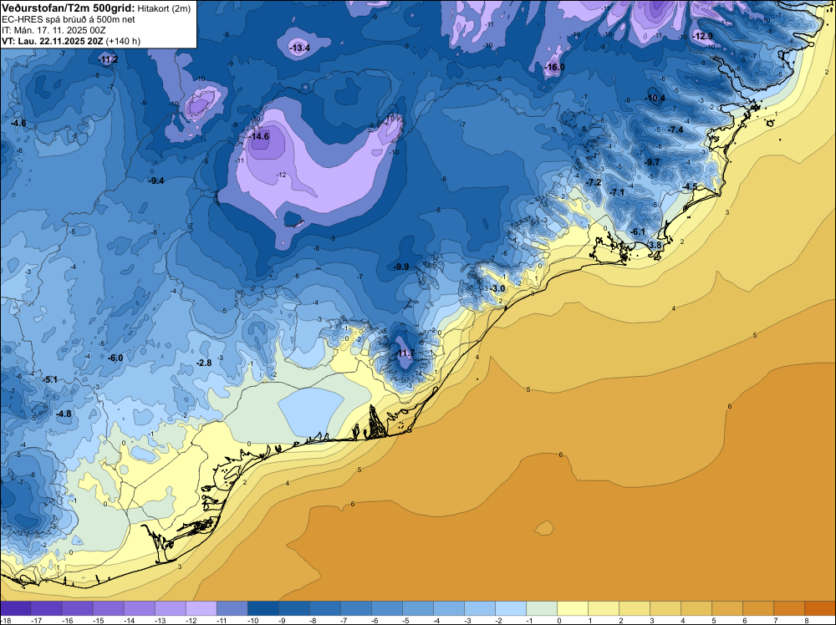836x625 pixels.
Task: Click the -9.4 temperature value
Action: [156, 181]
